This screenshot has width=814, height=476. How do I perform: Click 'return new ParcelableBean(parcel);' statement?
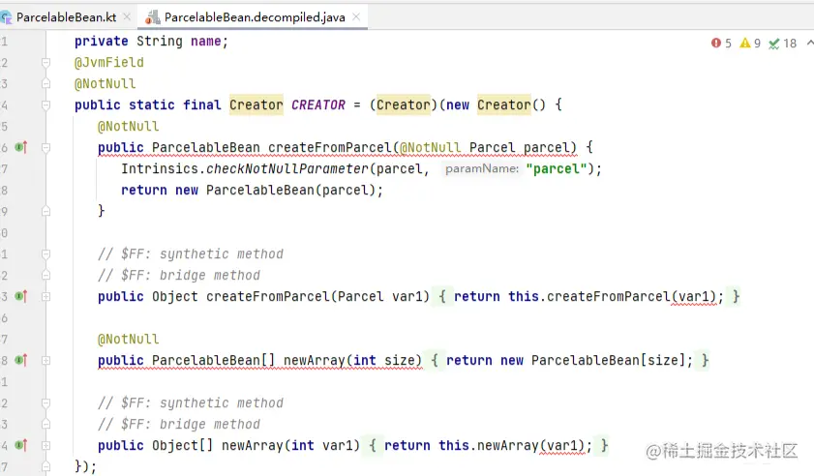[252, 191]
